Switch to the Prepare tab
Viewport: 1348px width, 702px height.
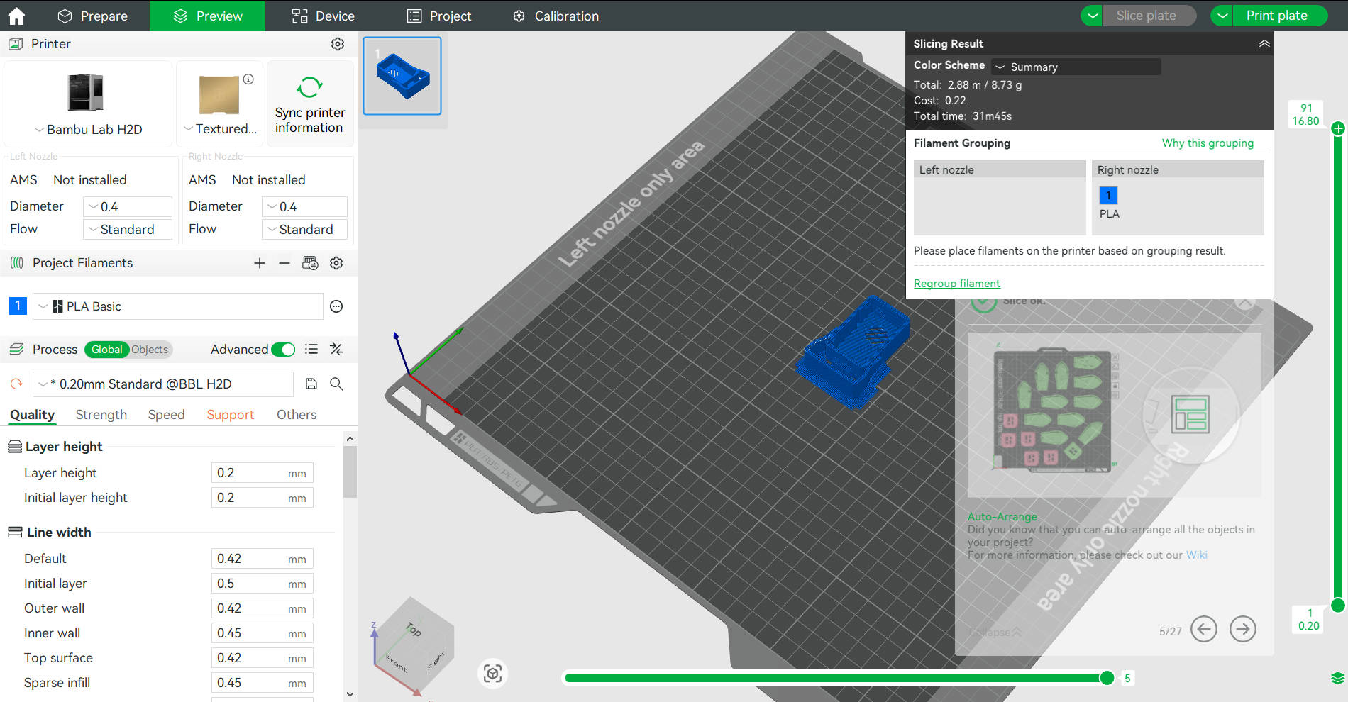pos(92,16)
